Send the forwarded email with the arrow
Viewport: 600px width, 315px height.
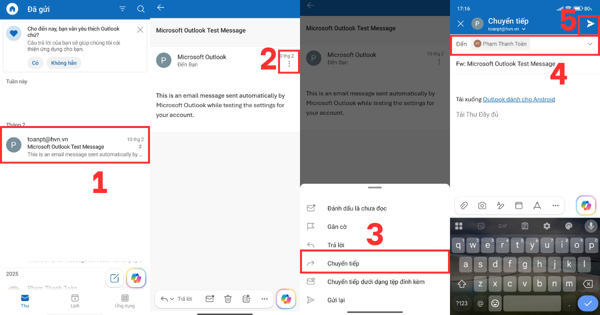(590, 23)
